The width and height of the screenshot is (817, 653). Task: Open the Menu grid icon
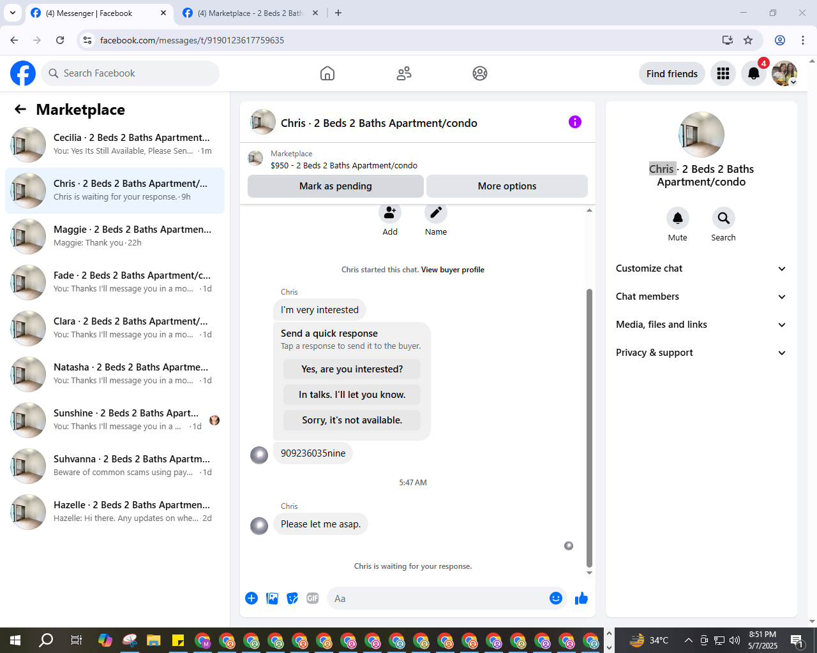click(x=723, y=73)
